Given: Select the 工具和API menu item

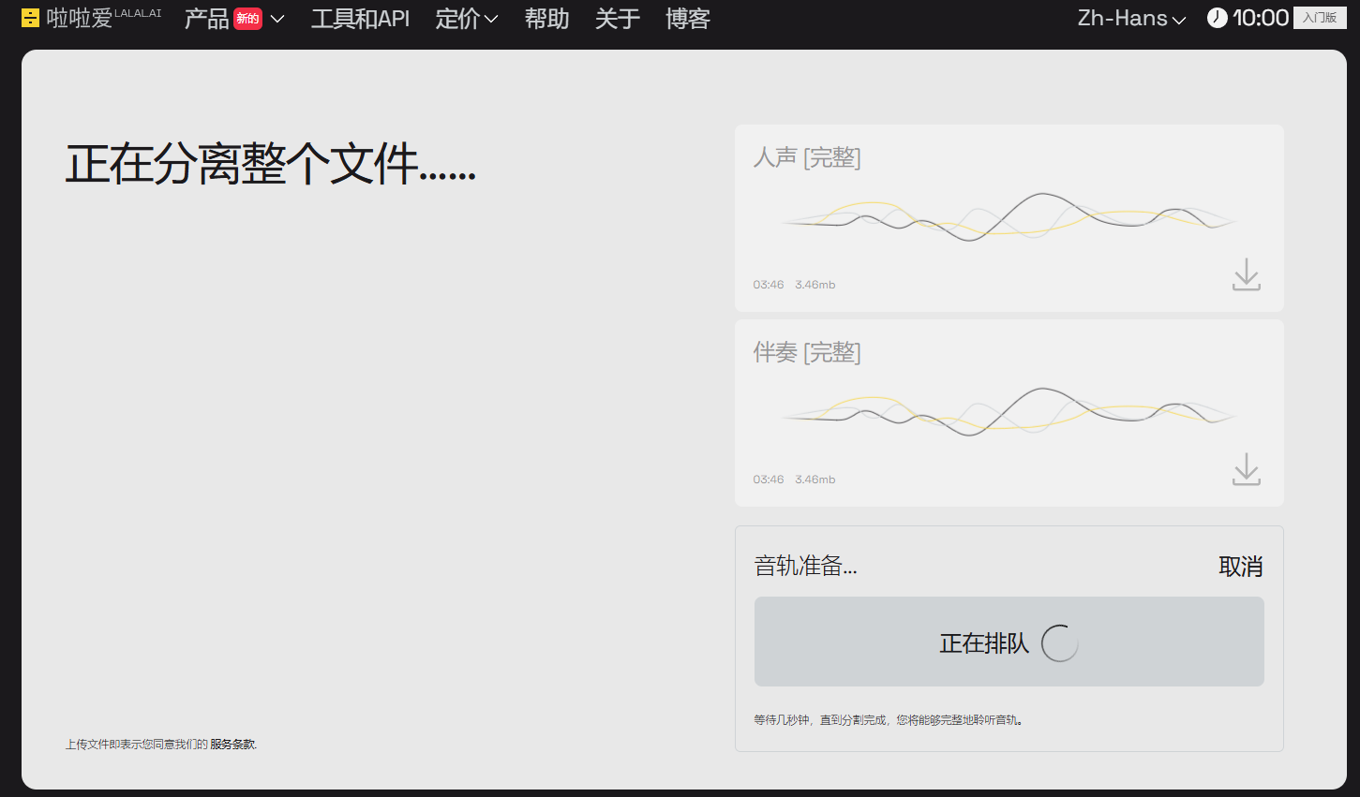Looking at the screenshot, I should (360, 19).
